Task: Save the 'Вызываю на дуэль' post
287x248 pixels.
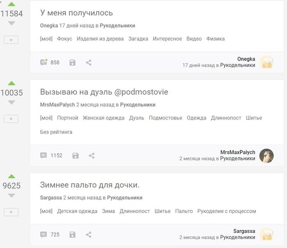Action: 75,156
